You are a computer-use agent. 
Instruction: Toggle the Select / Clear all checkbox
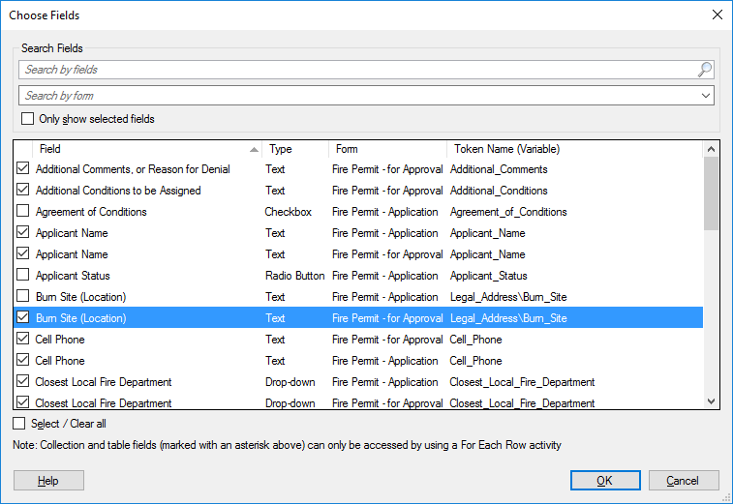(x=19, y=423)
